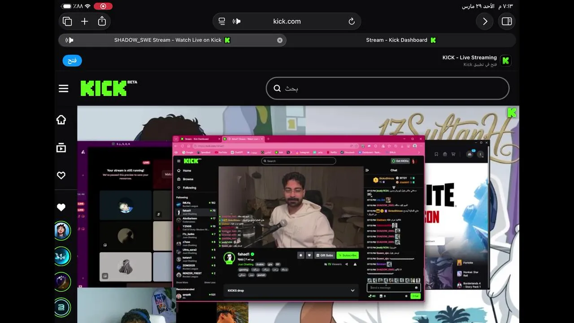Open chat settings gear beside Chat button
574x323 pixels.
(406, 296)
